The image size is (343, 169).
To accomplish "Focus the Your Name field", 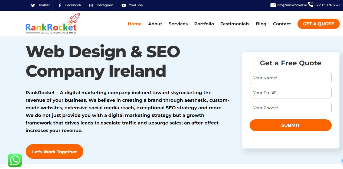I will point(290,78).
